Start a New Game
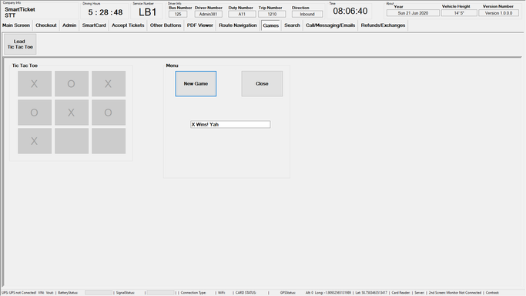The height and width of the screenshot is (296, 526). [196, 83]
